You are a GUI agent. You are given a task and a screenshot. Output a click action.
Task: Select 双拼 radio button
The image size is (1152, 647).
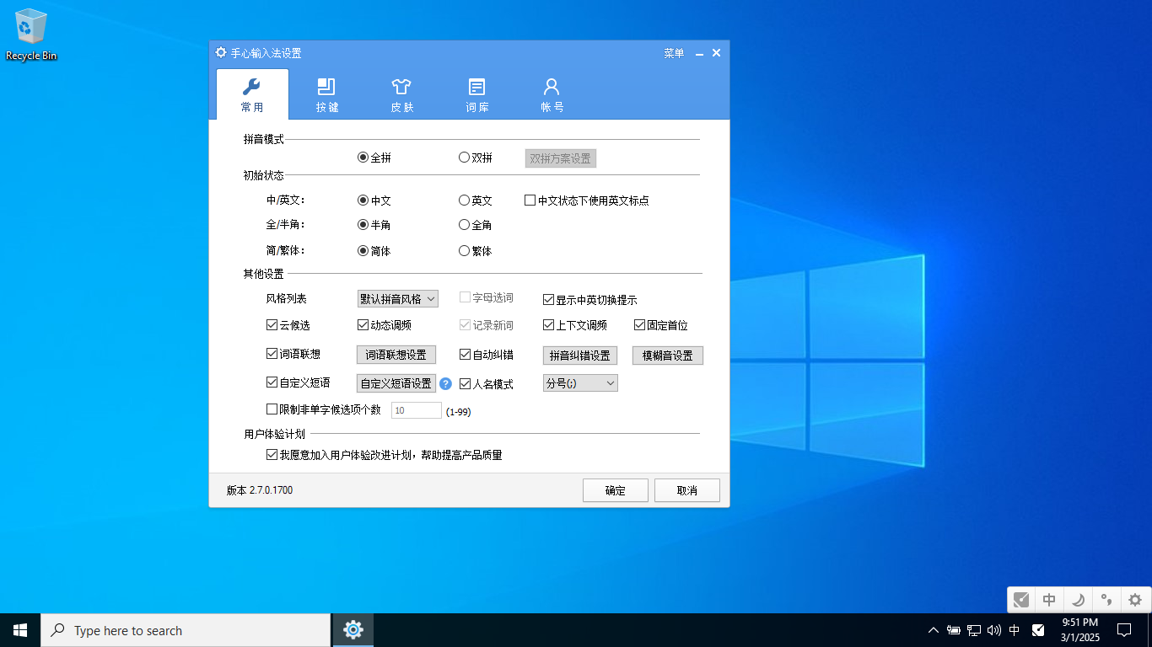click(x=465, y=158)
